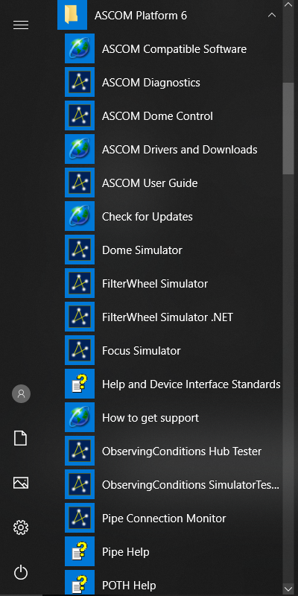
Task: Open the user account icon
Action: 21,393
